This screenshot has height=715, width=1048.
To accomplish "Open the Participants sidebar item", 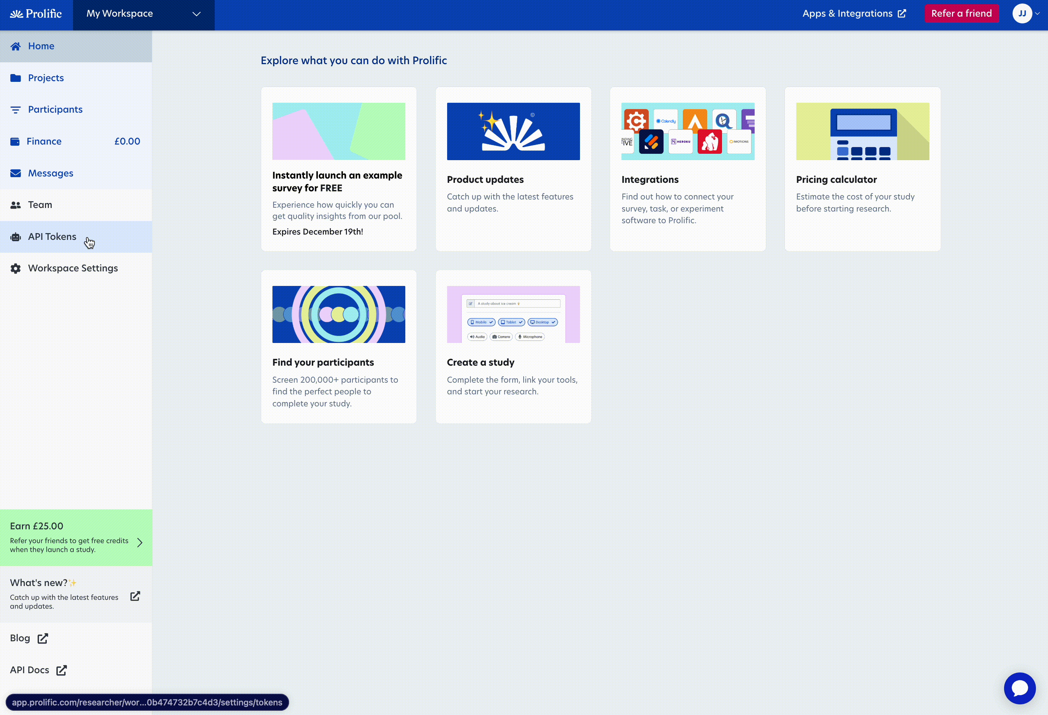I will pos(55,109).
